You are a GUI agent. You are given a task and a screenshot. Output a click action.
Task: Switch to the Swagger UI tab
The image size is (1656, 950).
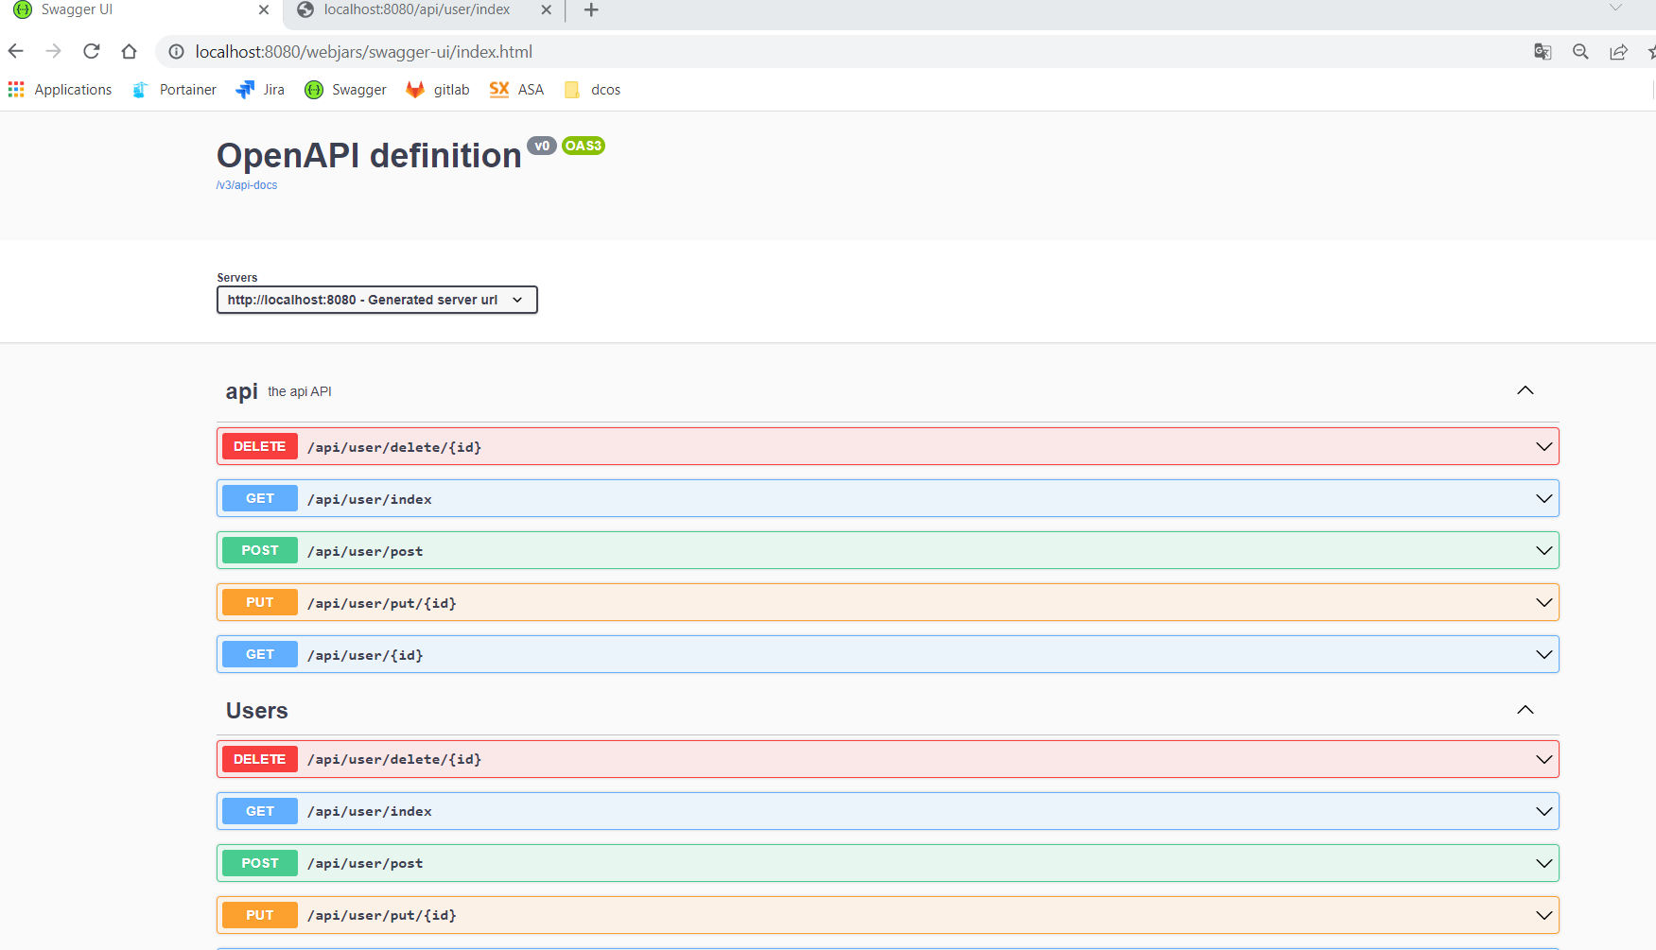142,9
